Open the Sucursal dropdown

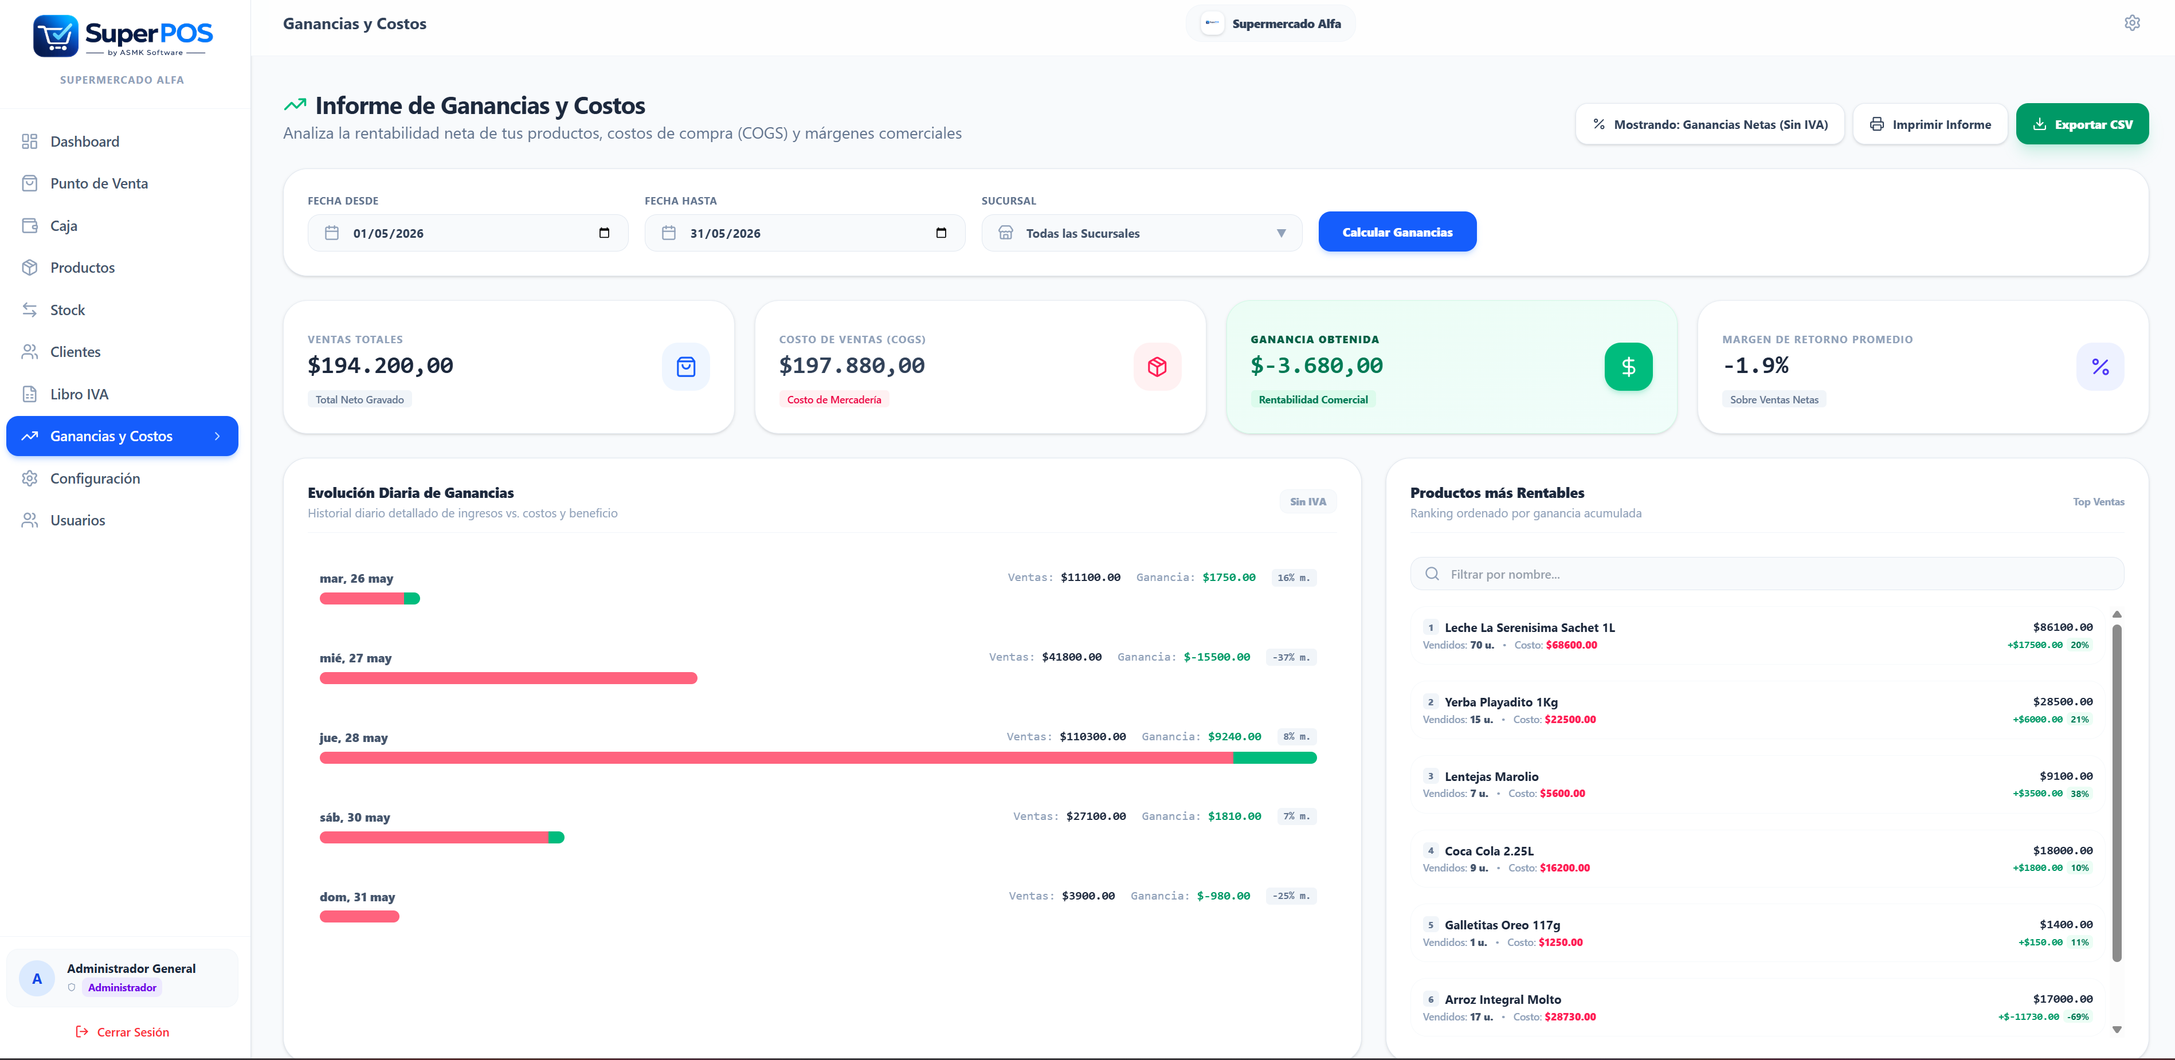(1142, 233)
